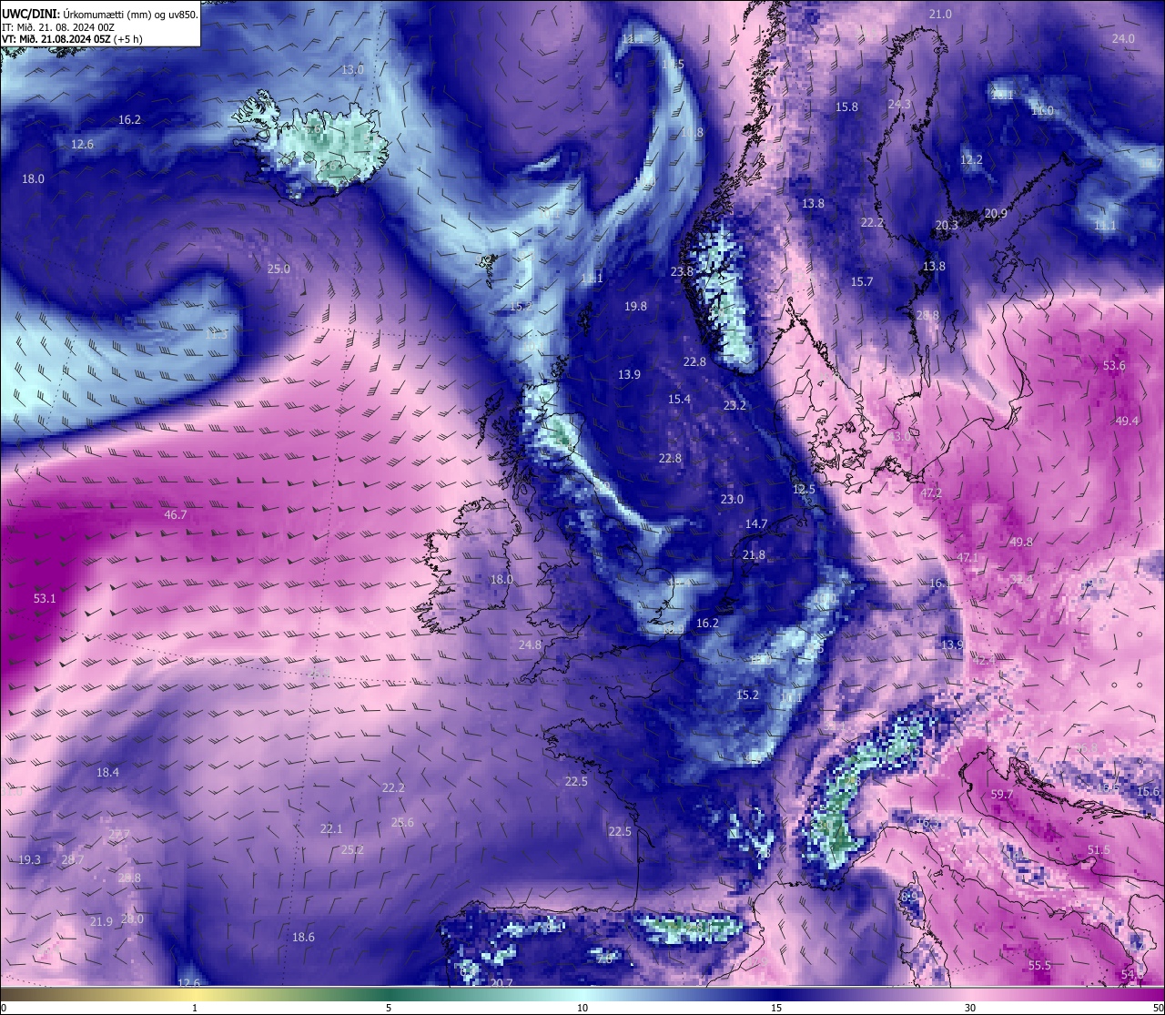
Task: Click the value 46.7 over the Atlantic
Action: (x=175, y=515)
